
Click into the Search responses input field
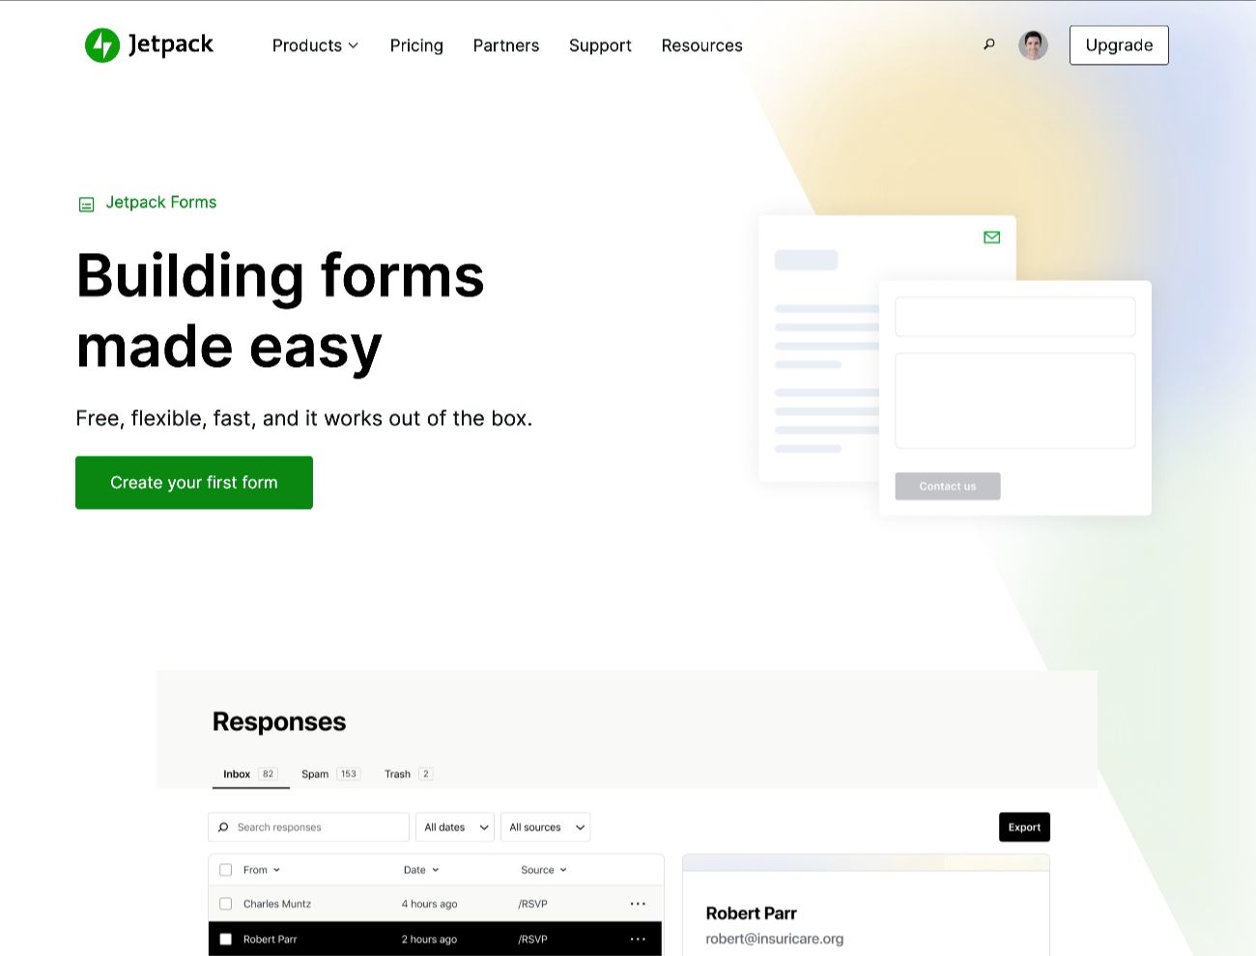(x=309, y=827)
